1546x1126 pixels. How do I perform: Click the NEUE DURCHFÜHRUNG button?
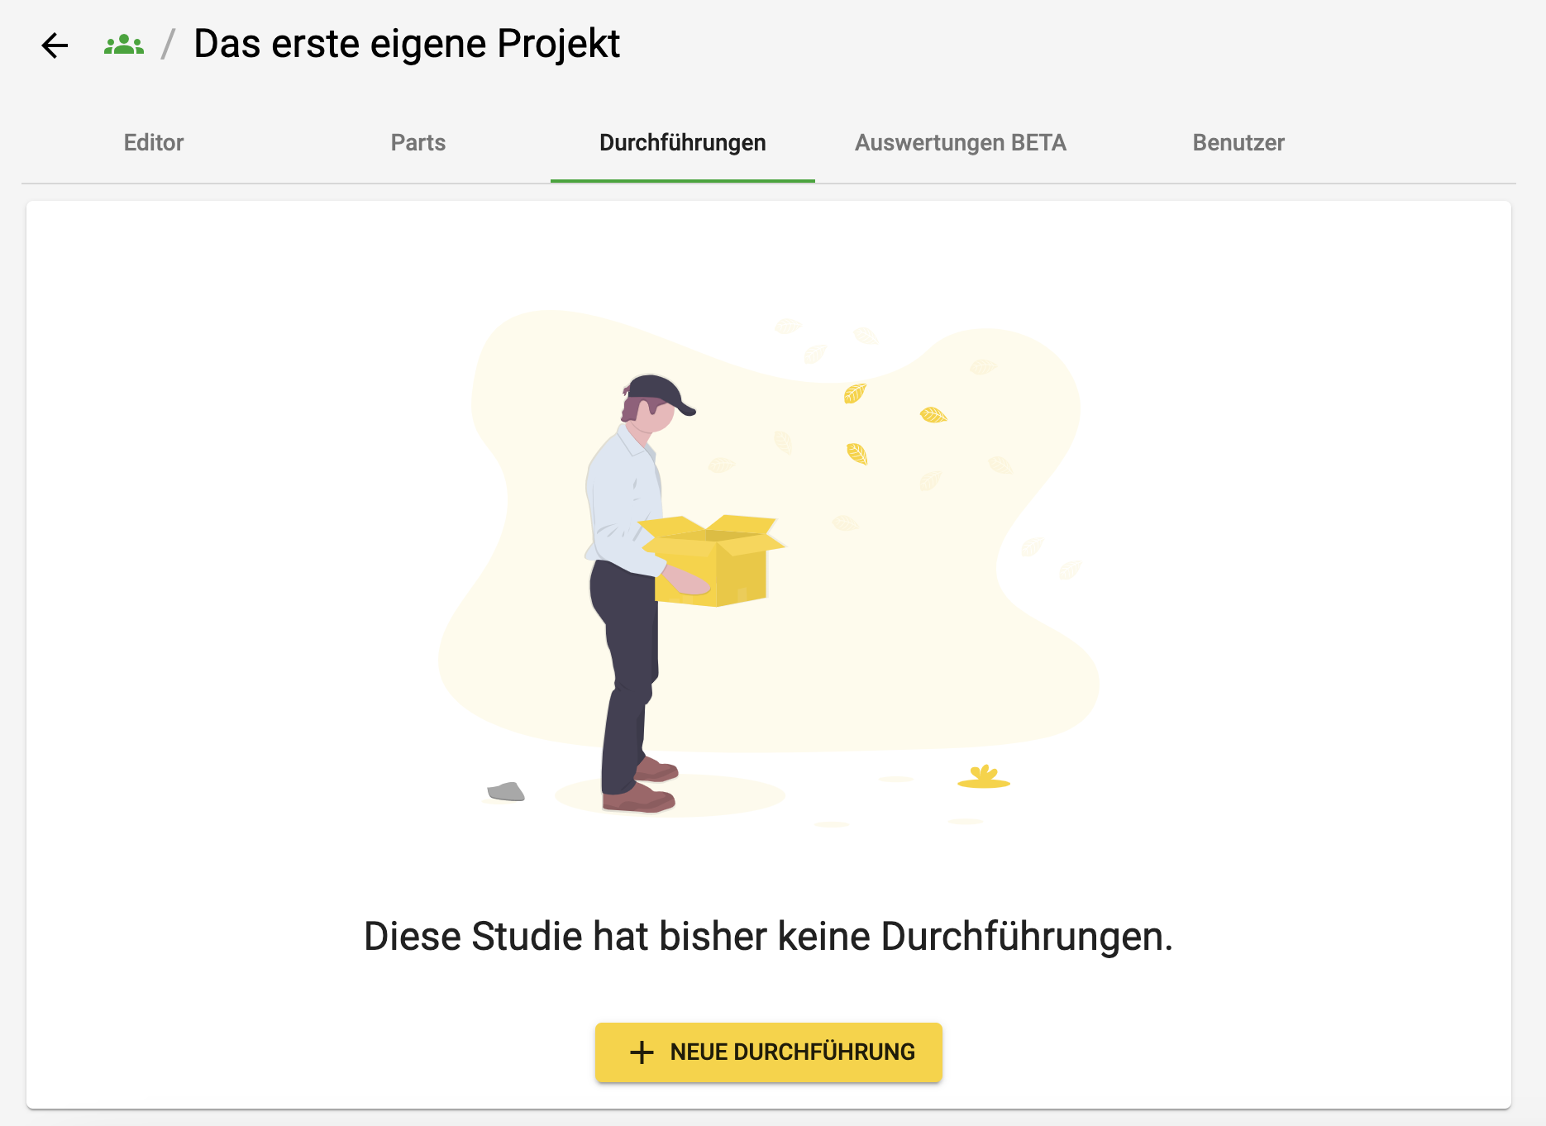click(769, 1052)
